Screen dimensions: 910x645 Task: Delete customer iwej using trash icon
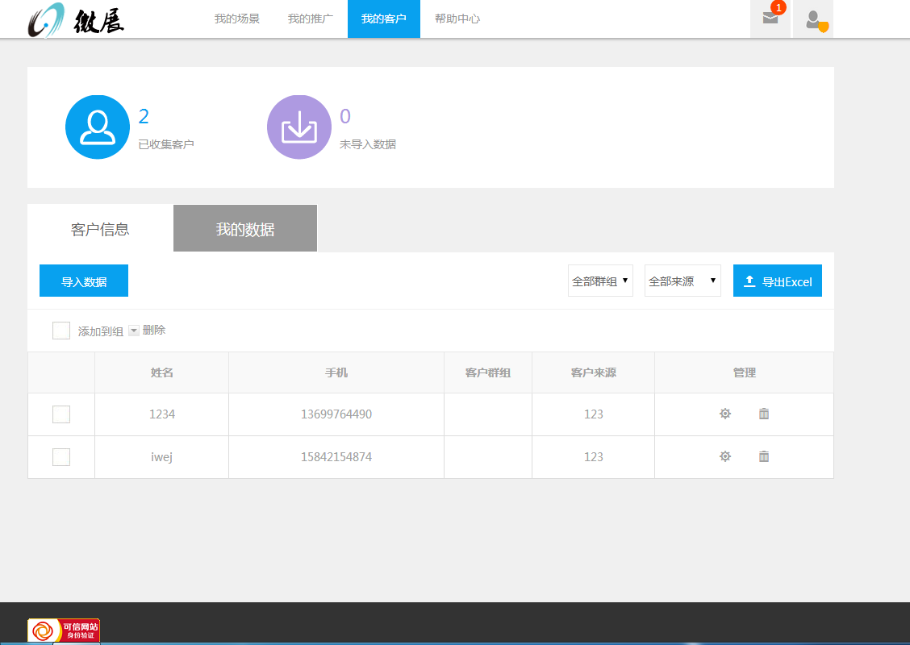tap(764, 456)
